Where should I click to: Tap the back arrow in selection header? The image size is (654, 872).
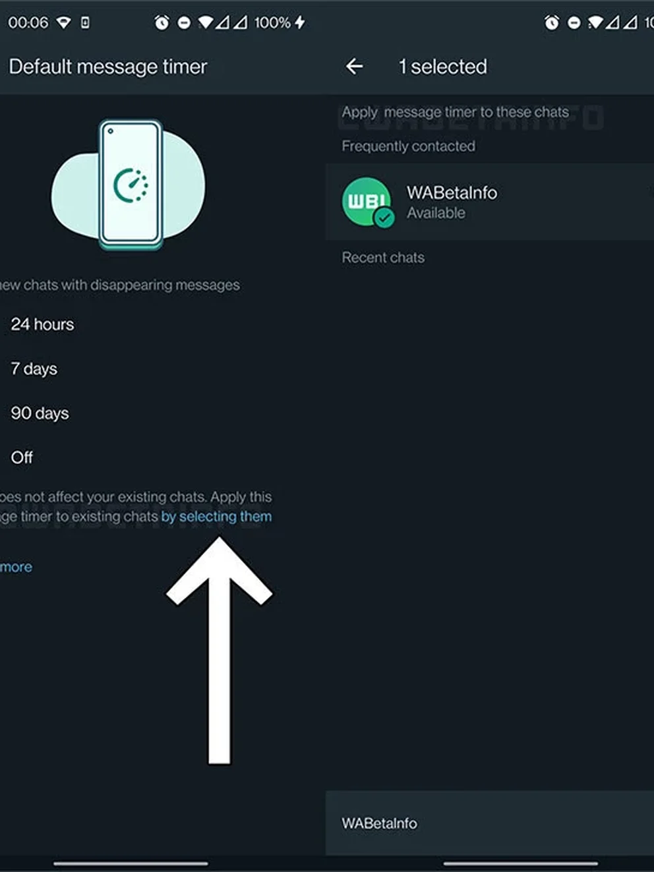pyautogui.click(x=355, y=67)
